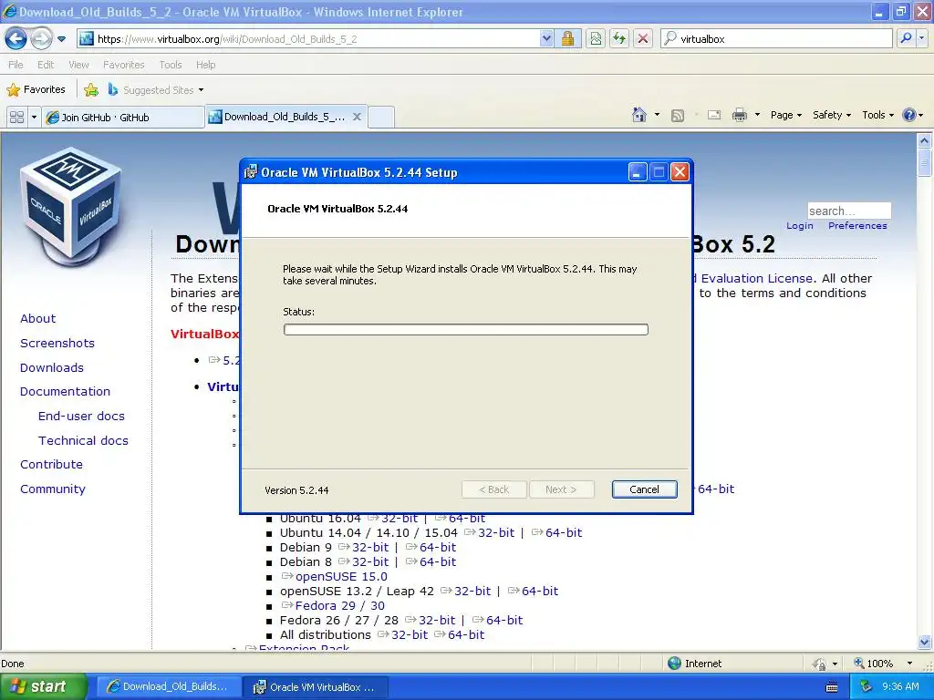This screenshot has width=934, height=700.
Task: Open the About link in the sidebar
Action: (37, 318)
